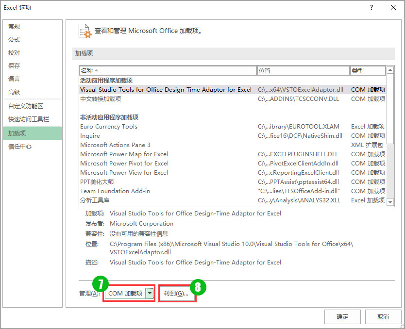Select Microsoft Power View for Excel
Screen dimensions: 405x329
pyautogui.click(x=233, y=173)
